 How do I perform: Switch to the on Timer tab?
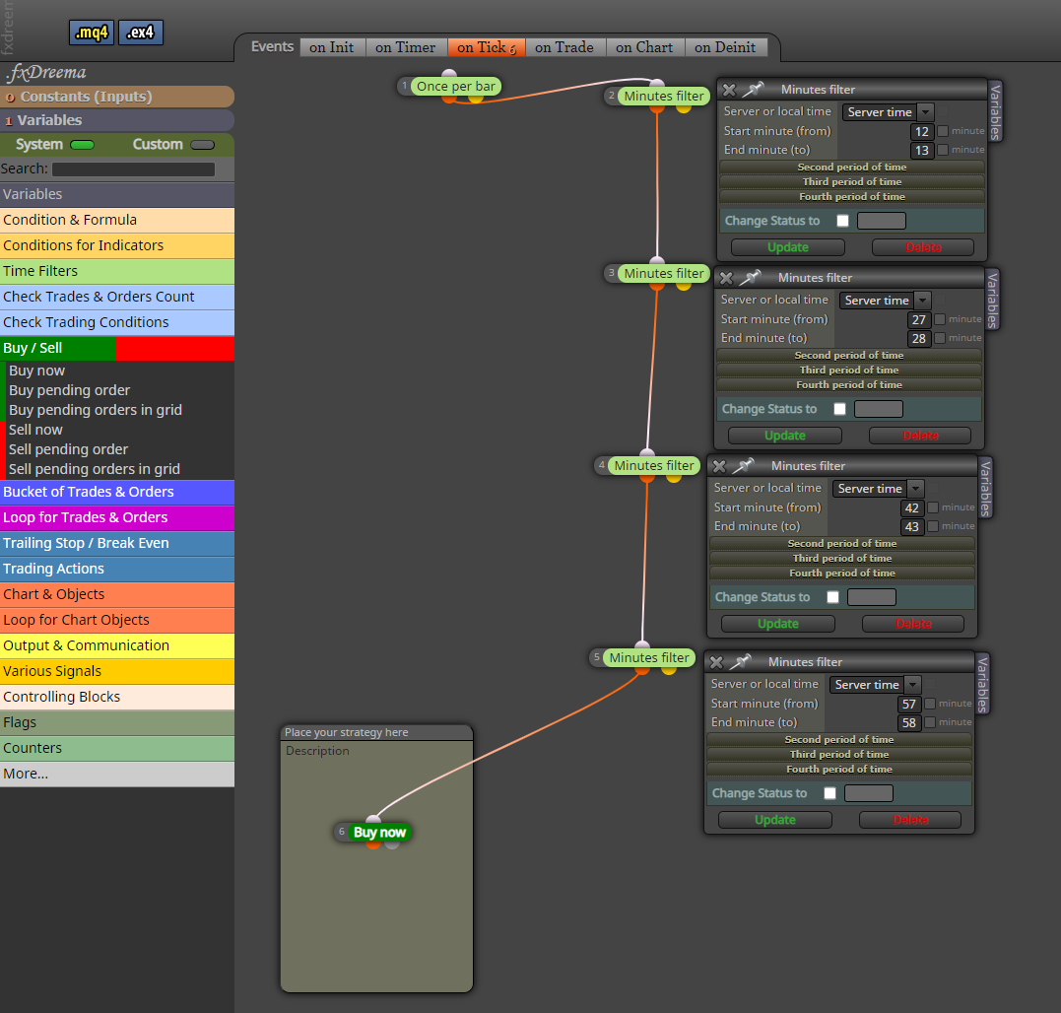point(405,47)
